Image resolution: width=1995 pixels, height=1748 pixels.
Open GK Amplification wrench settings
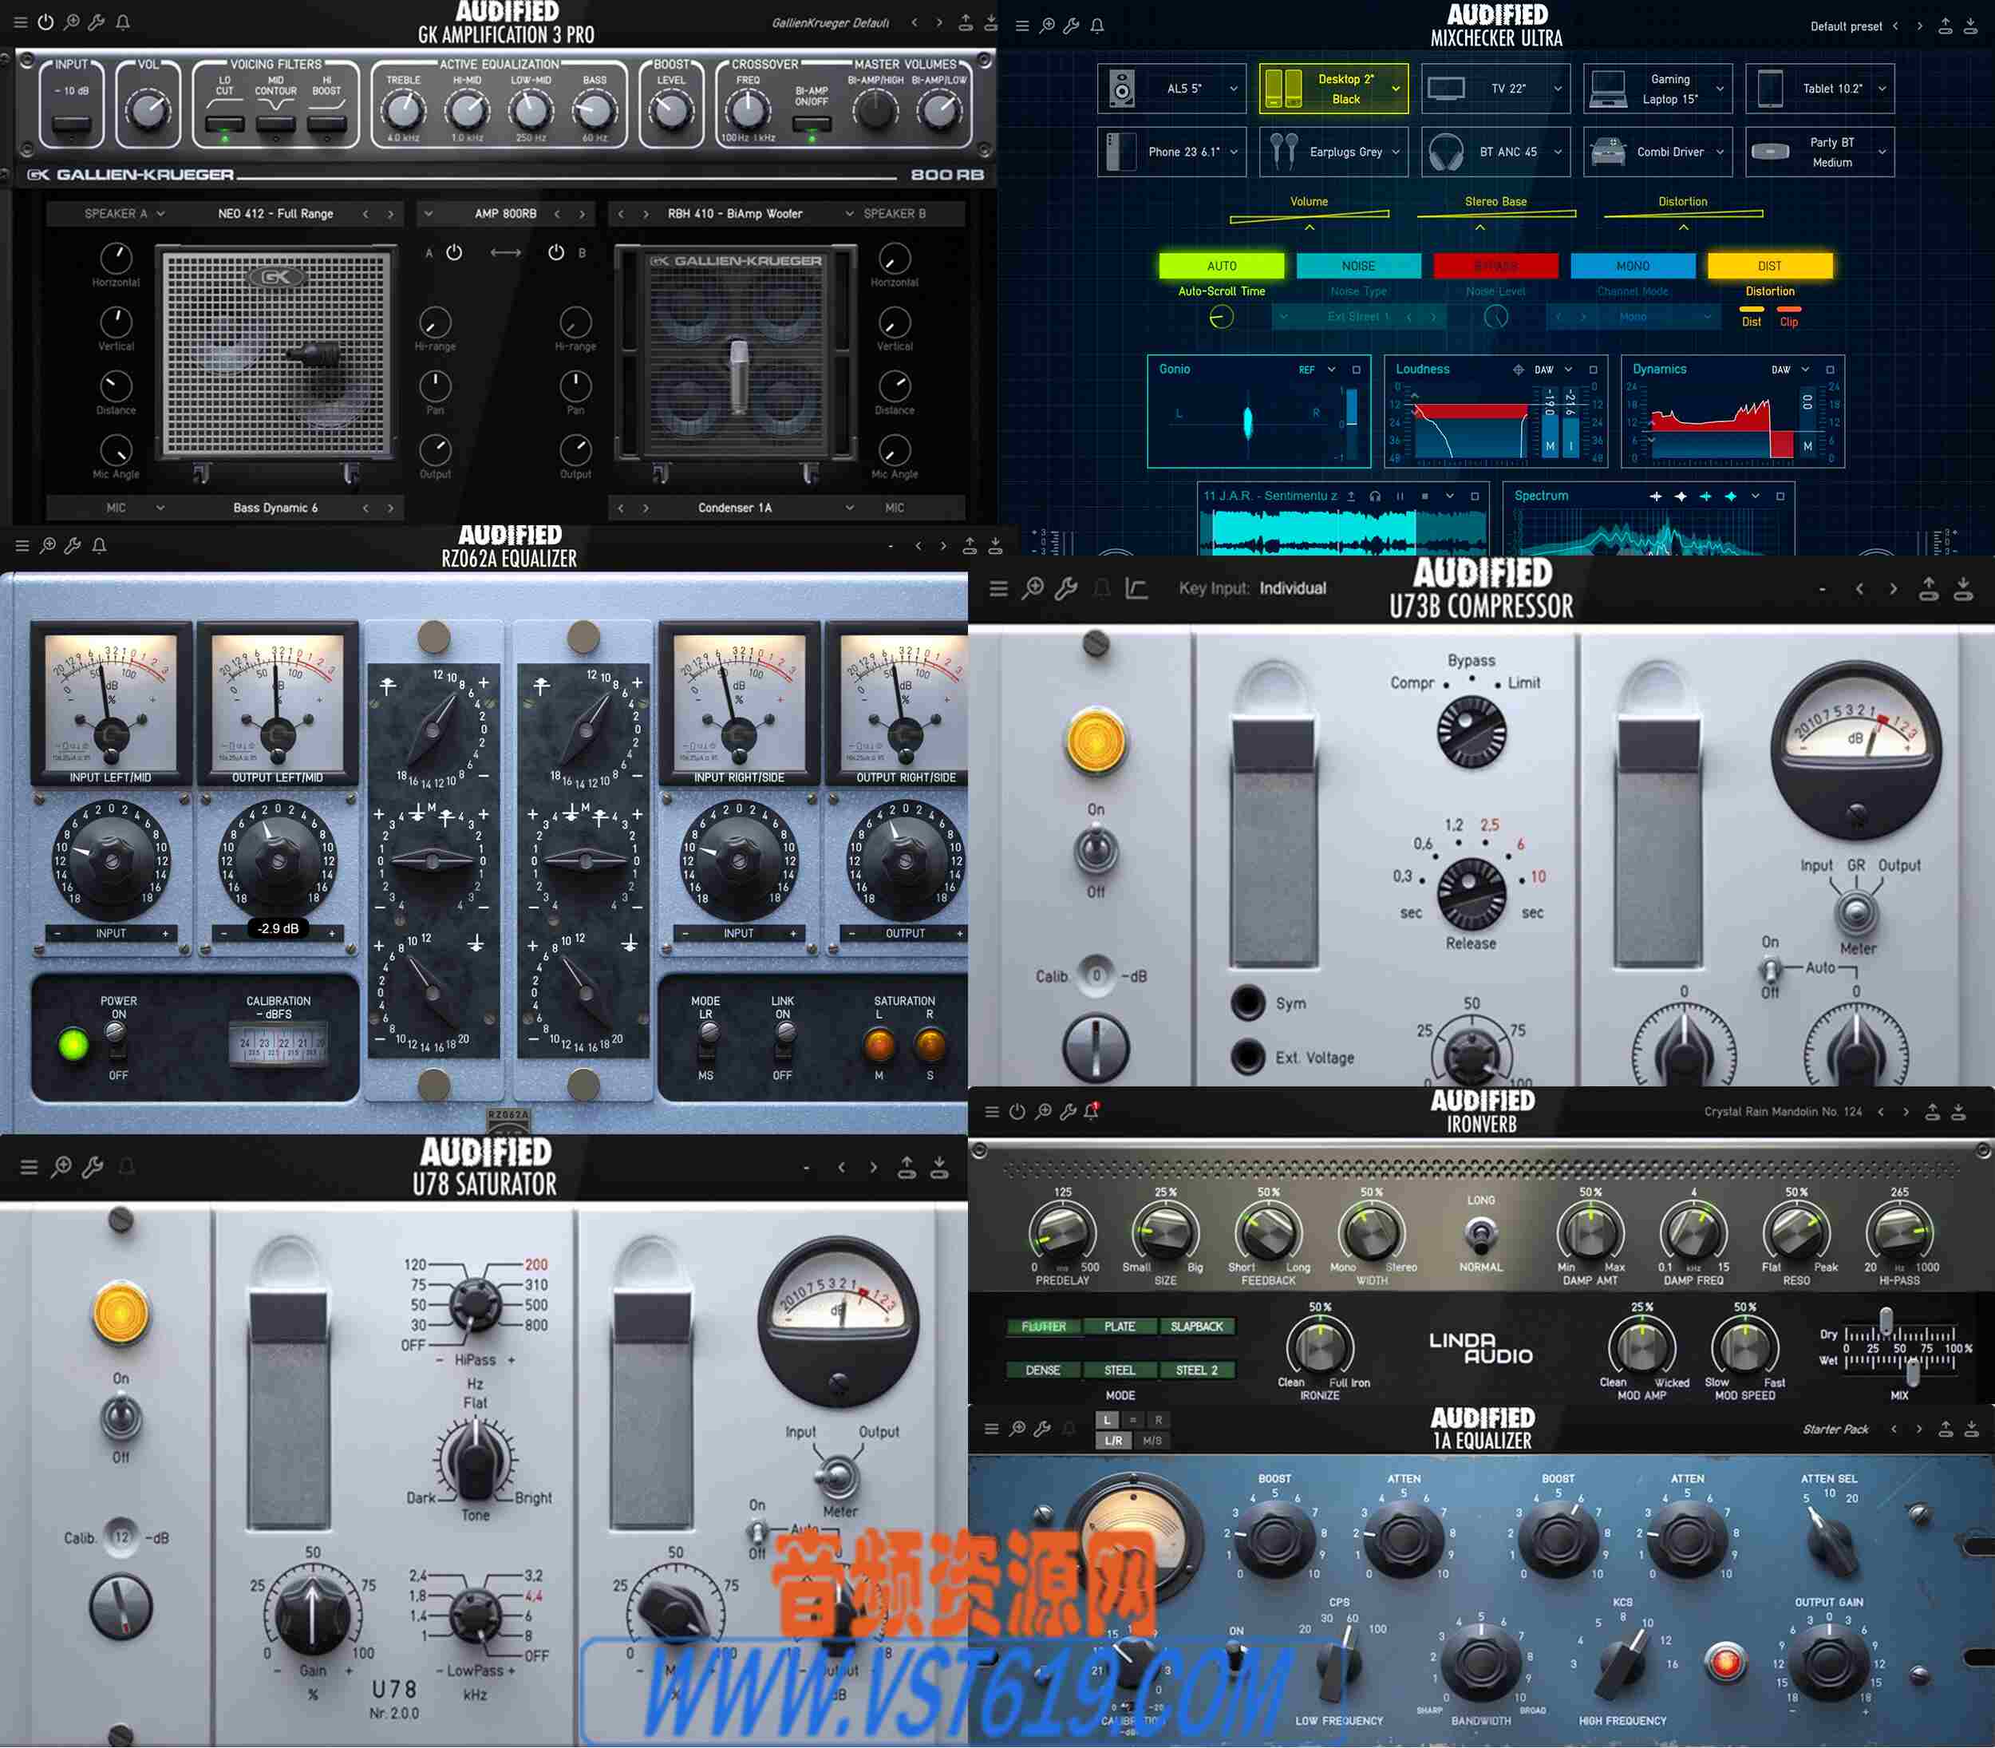(x=97, y=22)
